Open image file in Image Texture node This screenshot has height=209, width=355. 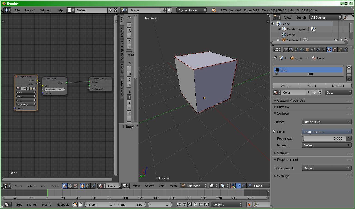[x=31, y=88]
